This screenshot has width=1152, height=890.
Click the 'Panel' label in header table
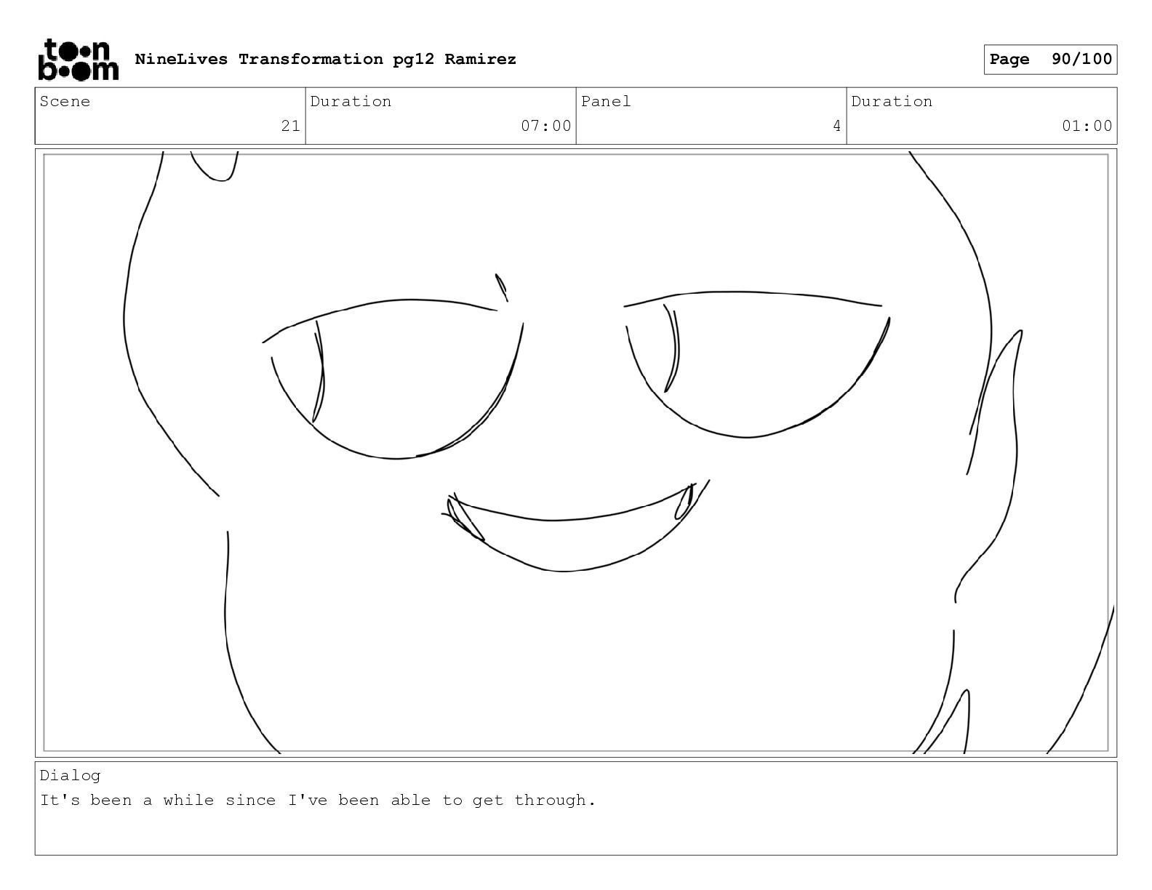pos(605,102)
